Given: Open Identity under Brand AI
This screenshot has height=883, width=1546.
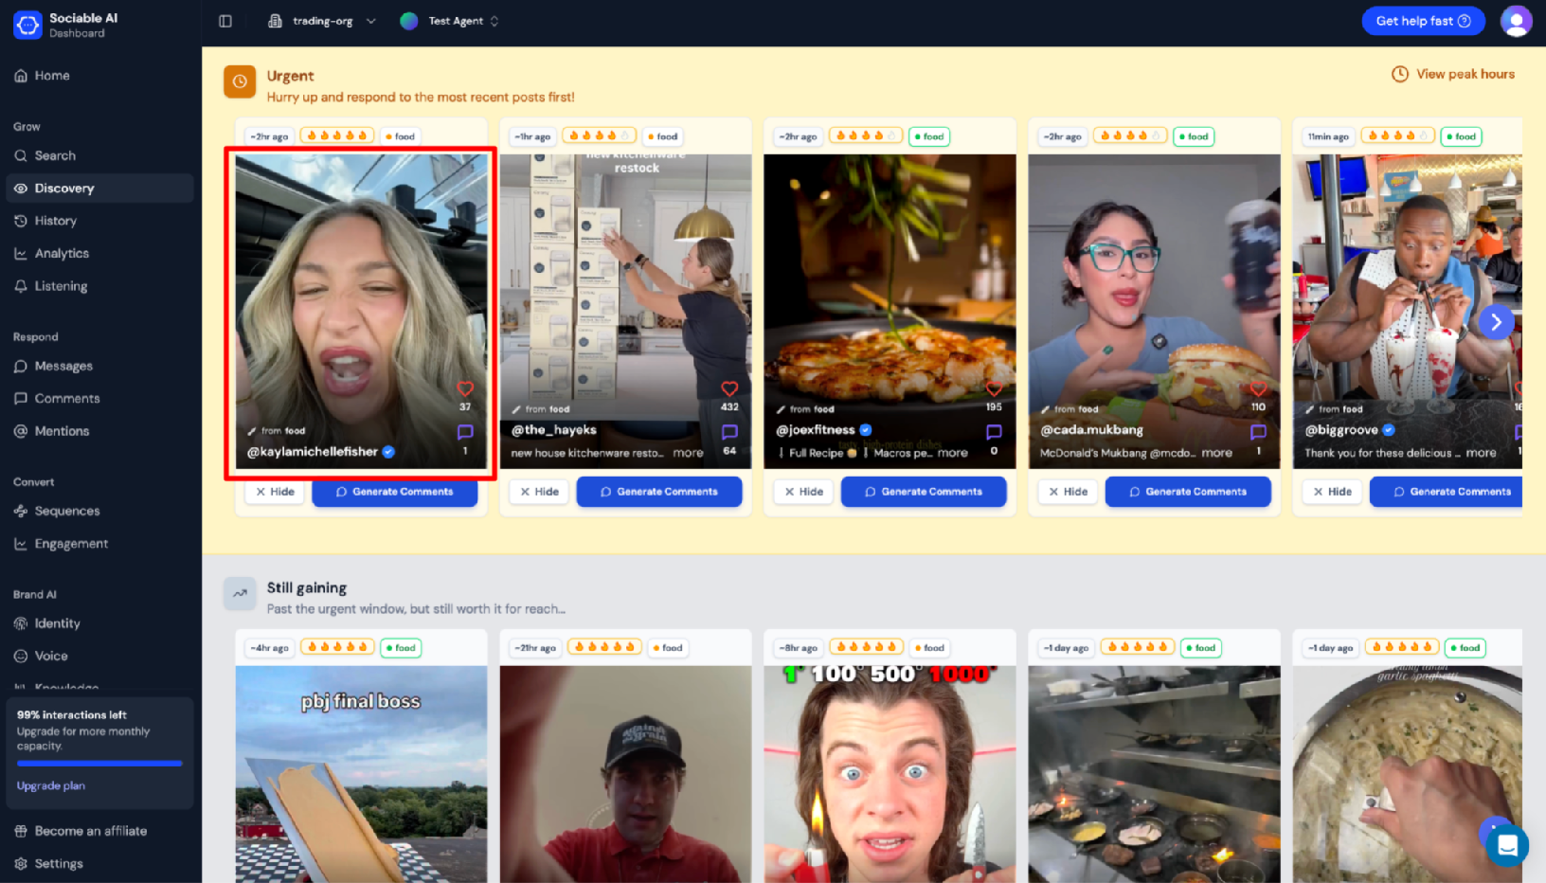Looking at the screenshot, I should 100,623.
